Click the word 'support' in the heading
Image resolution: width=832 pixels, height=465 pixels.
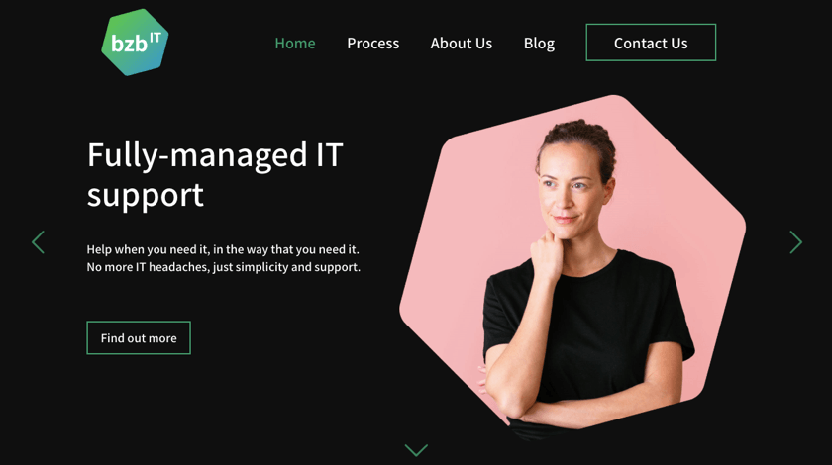[146, 196]
